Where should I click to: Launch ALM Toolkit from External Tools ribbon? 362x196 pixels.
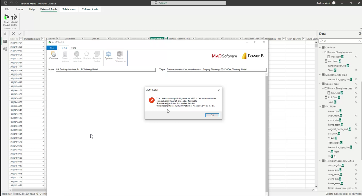click(6, 20)
